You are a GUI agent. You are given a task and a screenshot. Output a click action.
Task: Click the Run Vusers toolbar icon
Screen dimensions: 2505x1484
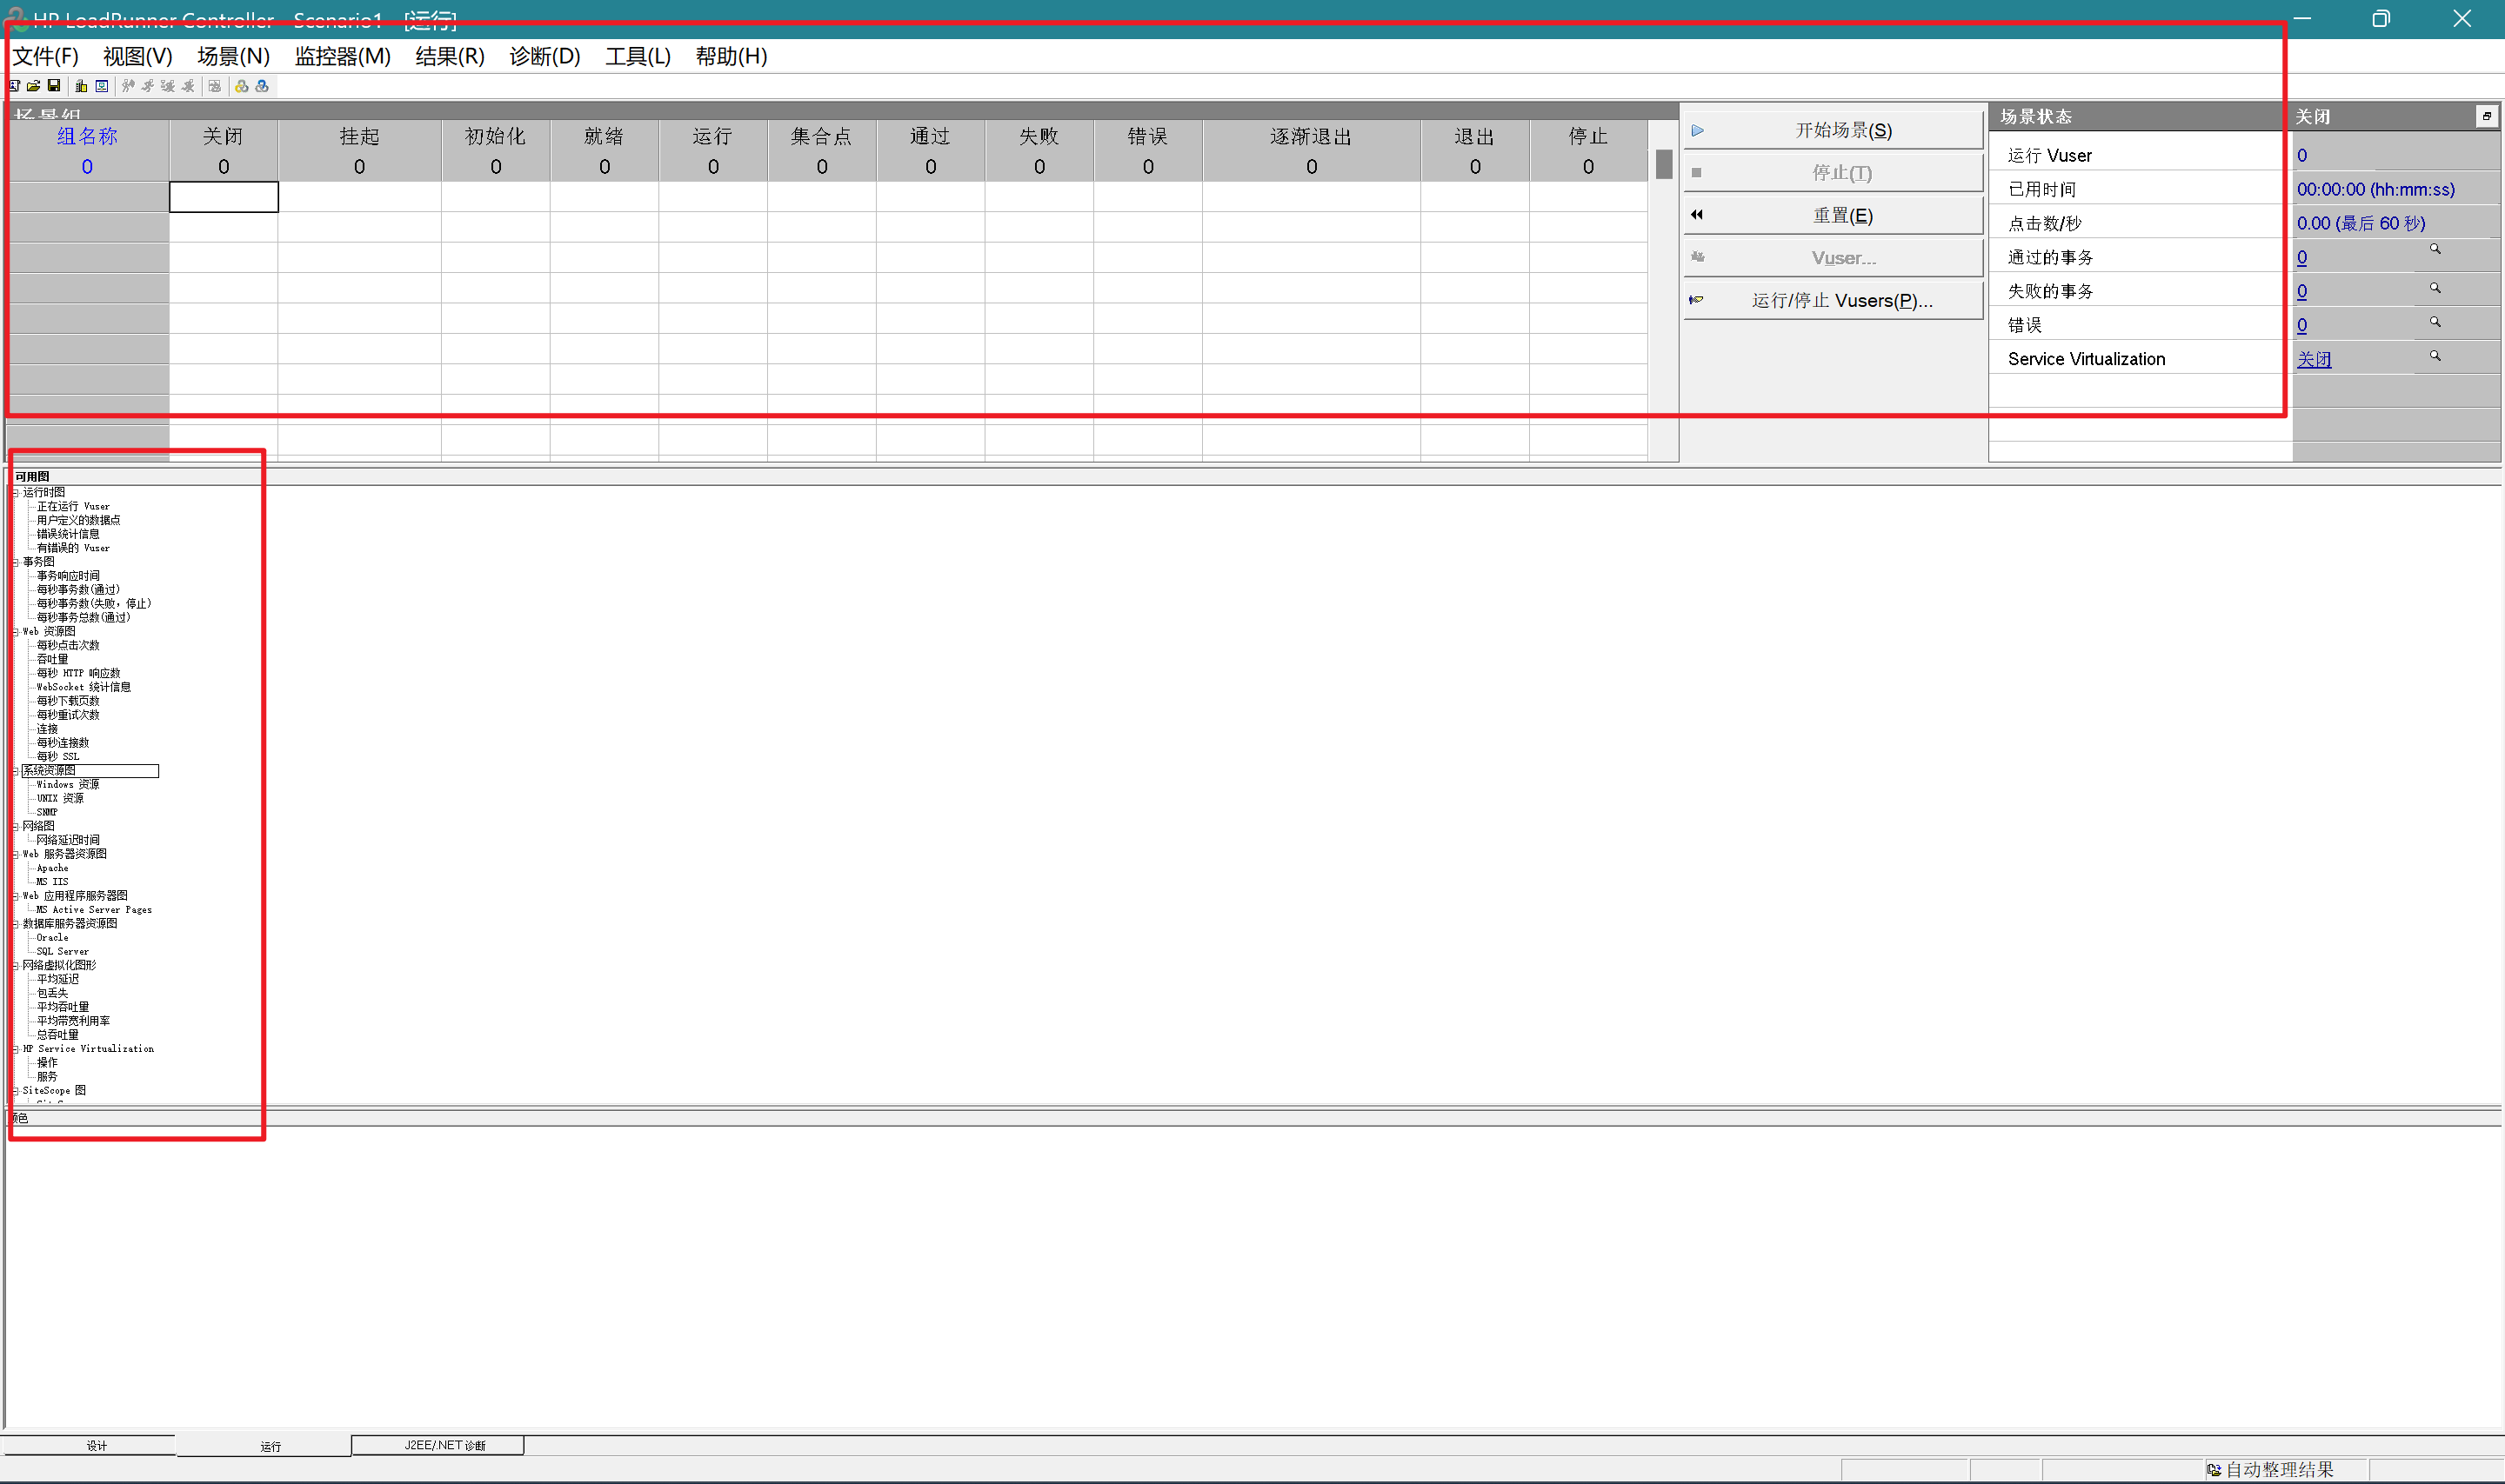click(x=148, y=86)
